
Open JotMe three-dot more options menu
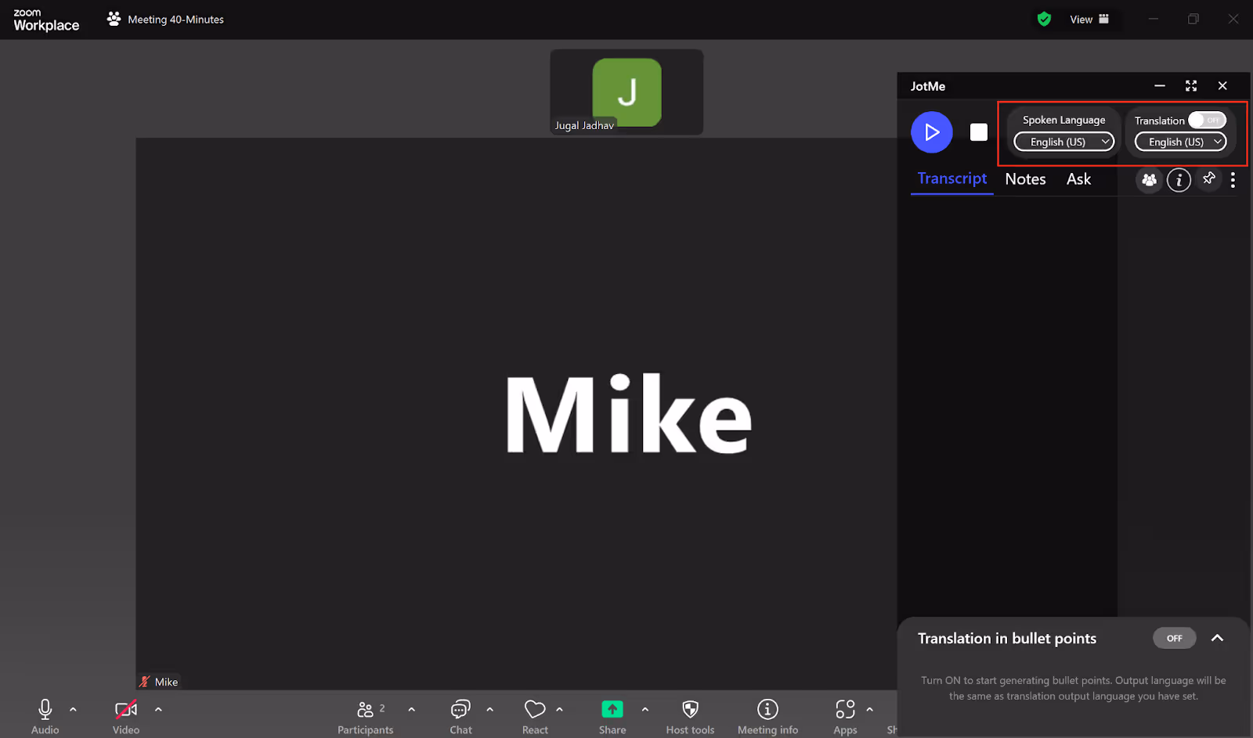pos(1233,180)
